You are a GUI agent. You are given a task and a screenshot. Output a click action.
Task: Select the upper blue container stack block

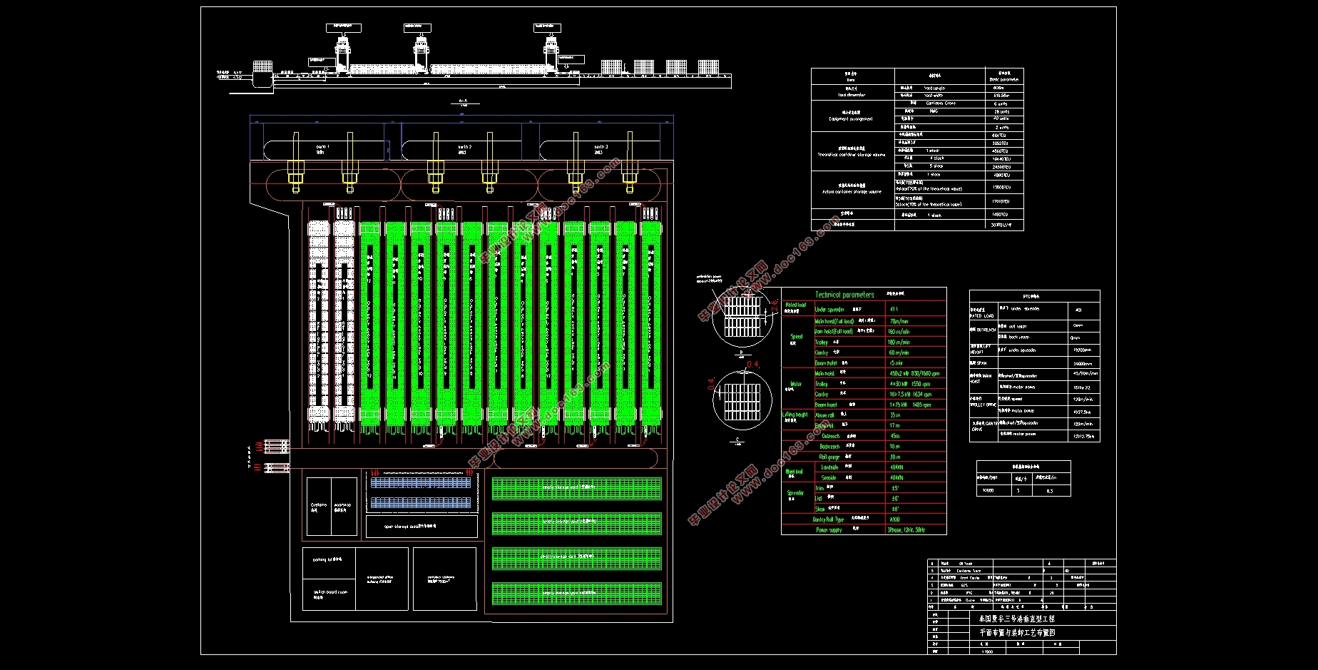(421, 483)
